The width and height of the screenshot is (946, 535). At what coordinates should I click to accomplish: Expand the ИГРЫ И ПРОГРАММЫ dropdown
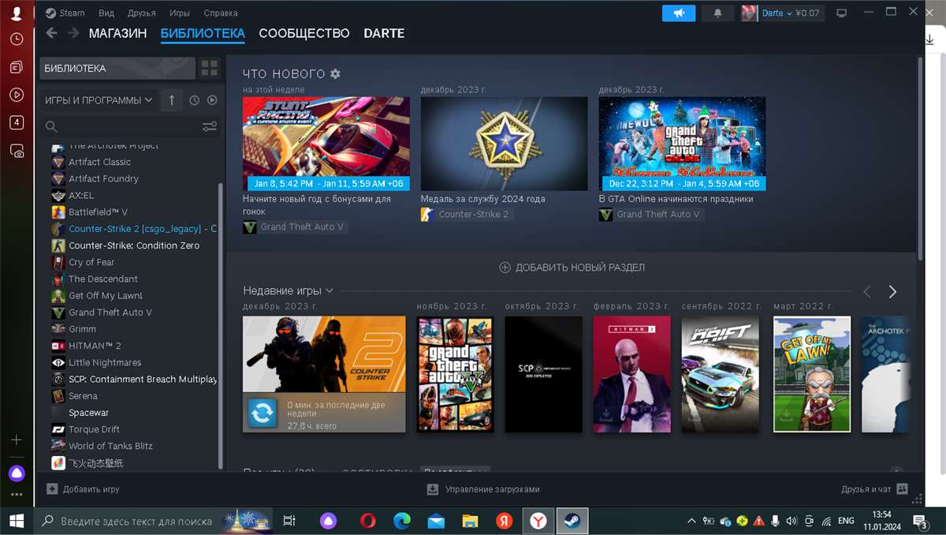(99, 100)
